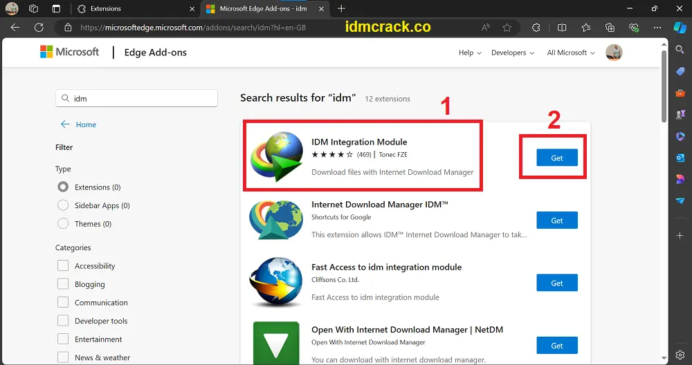The height and width of the screenshot is (365, 692).
Task: Click the Split screen icon
Action: (x=561, y=28)
